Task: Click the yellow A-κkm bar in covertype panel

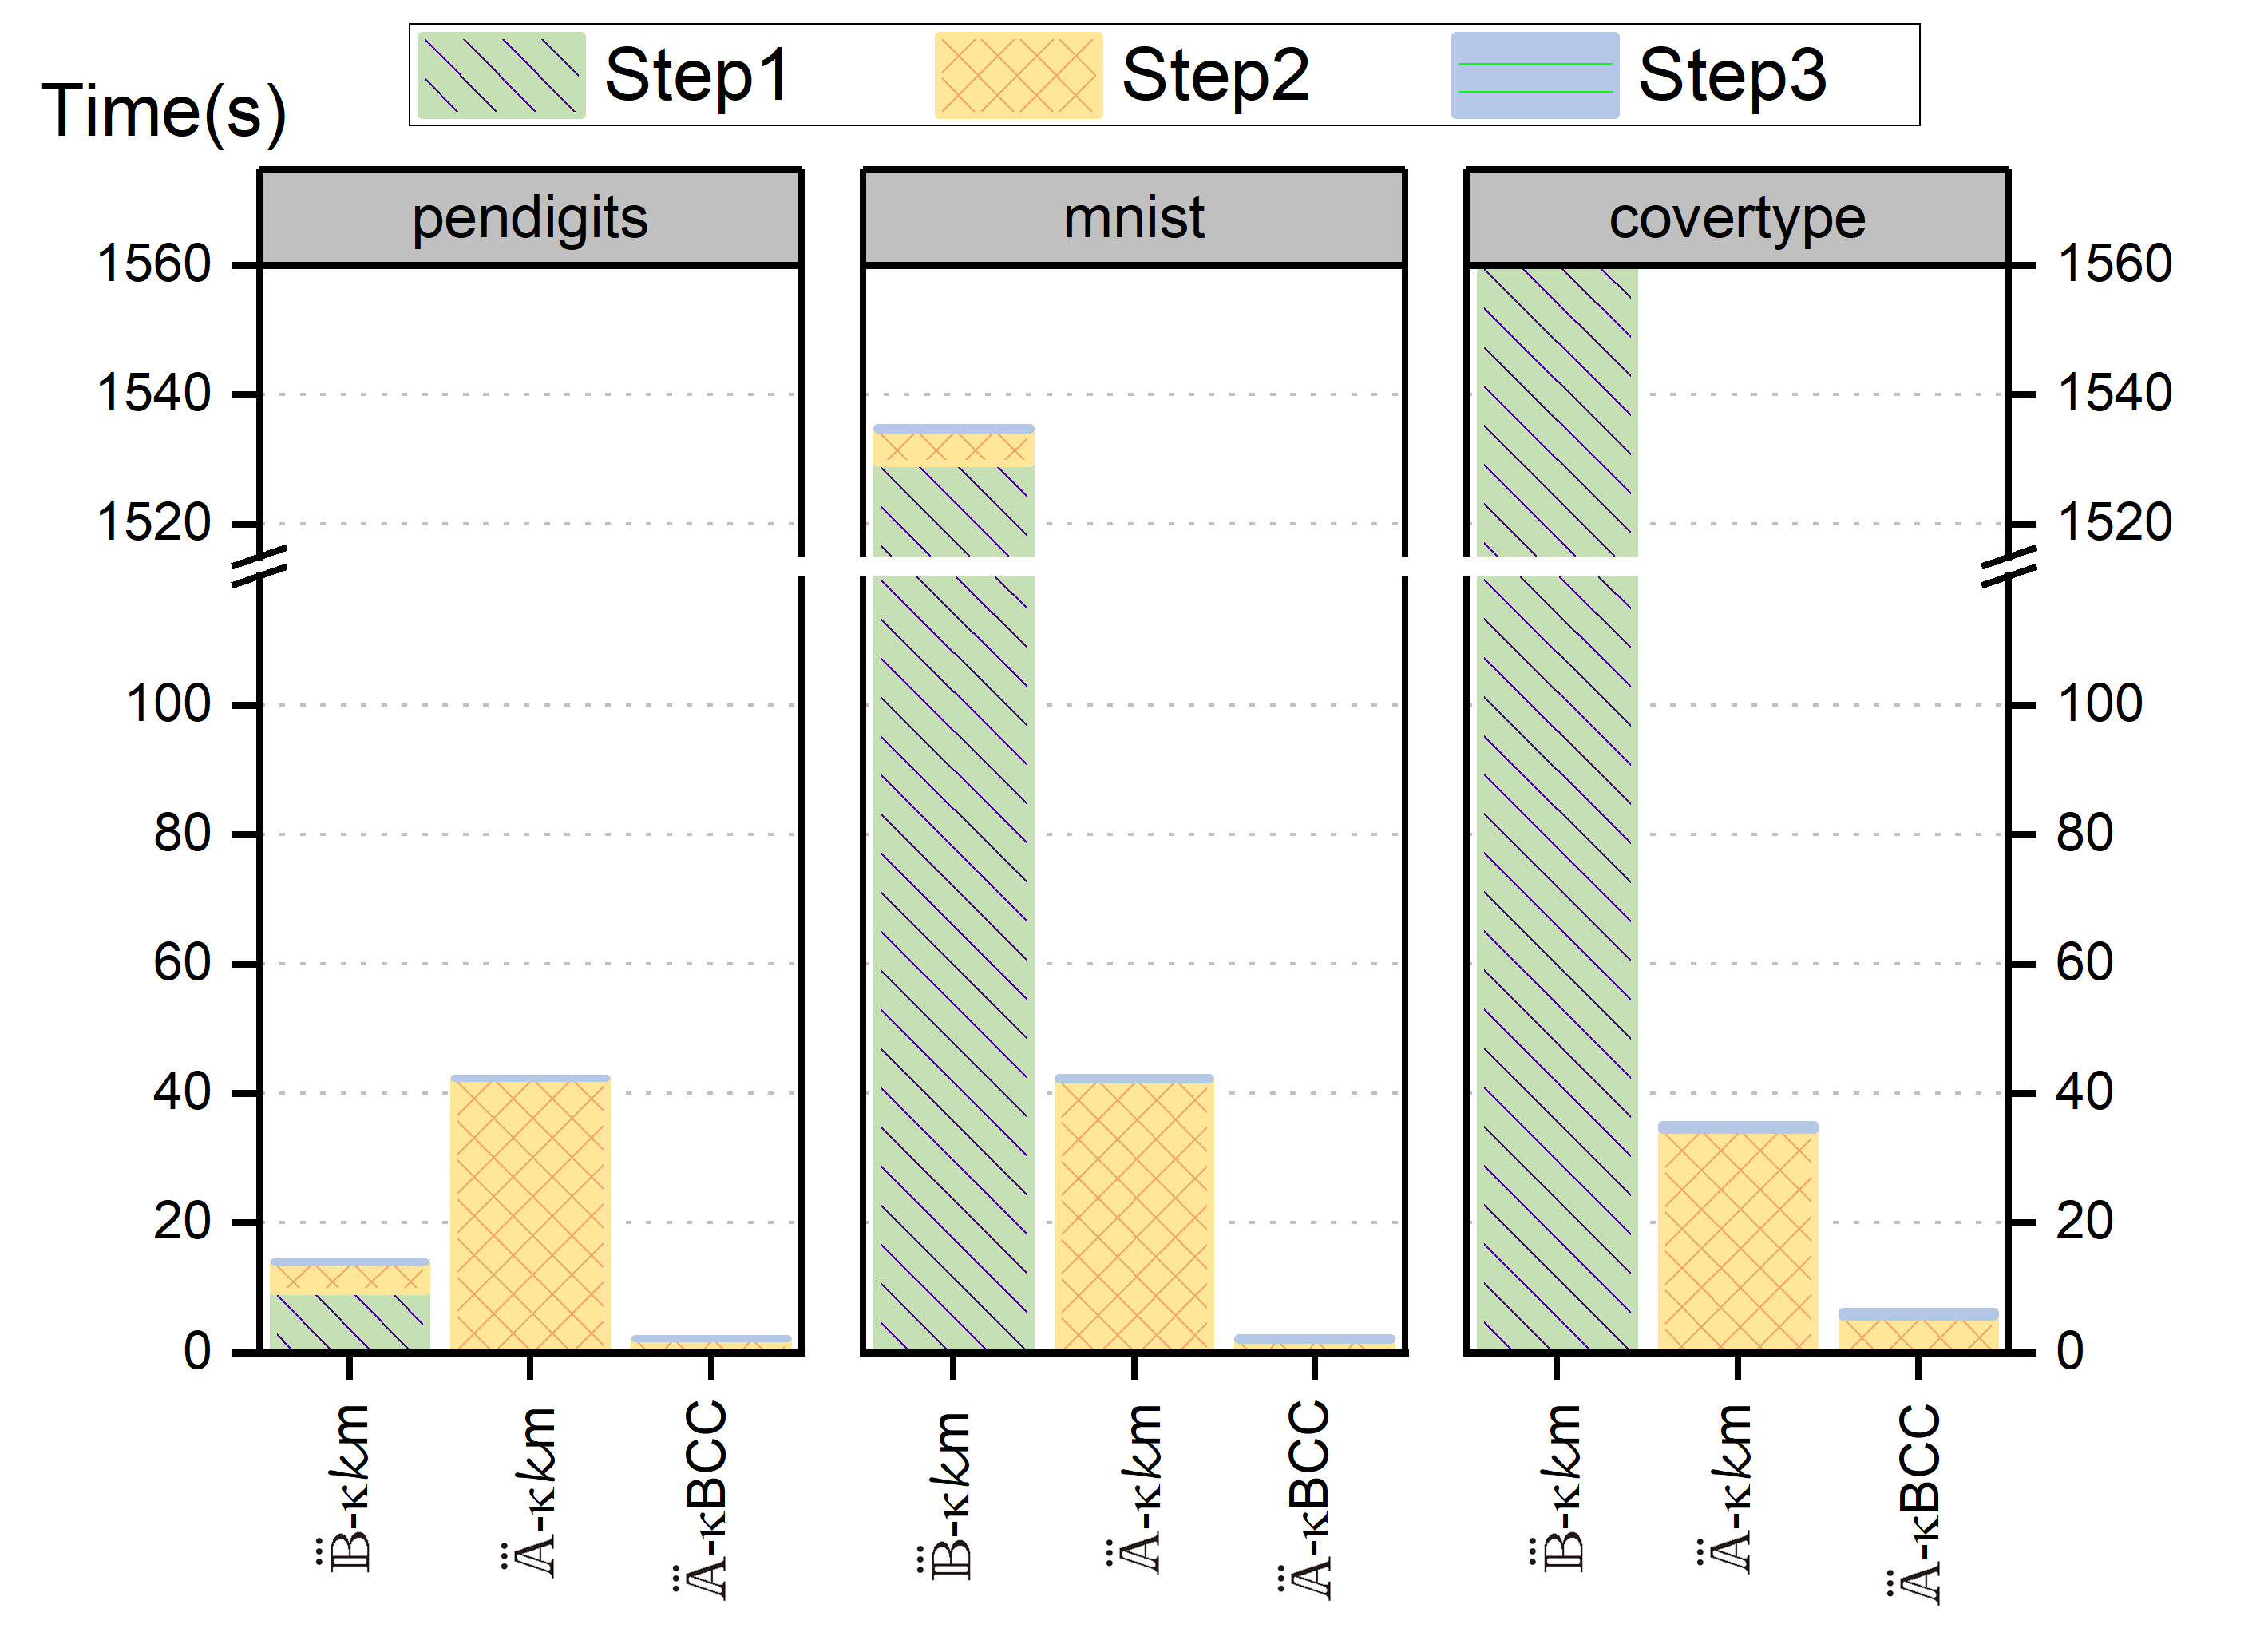Action: [x=1737, y=1240]
